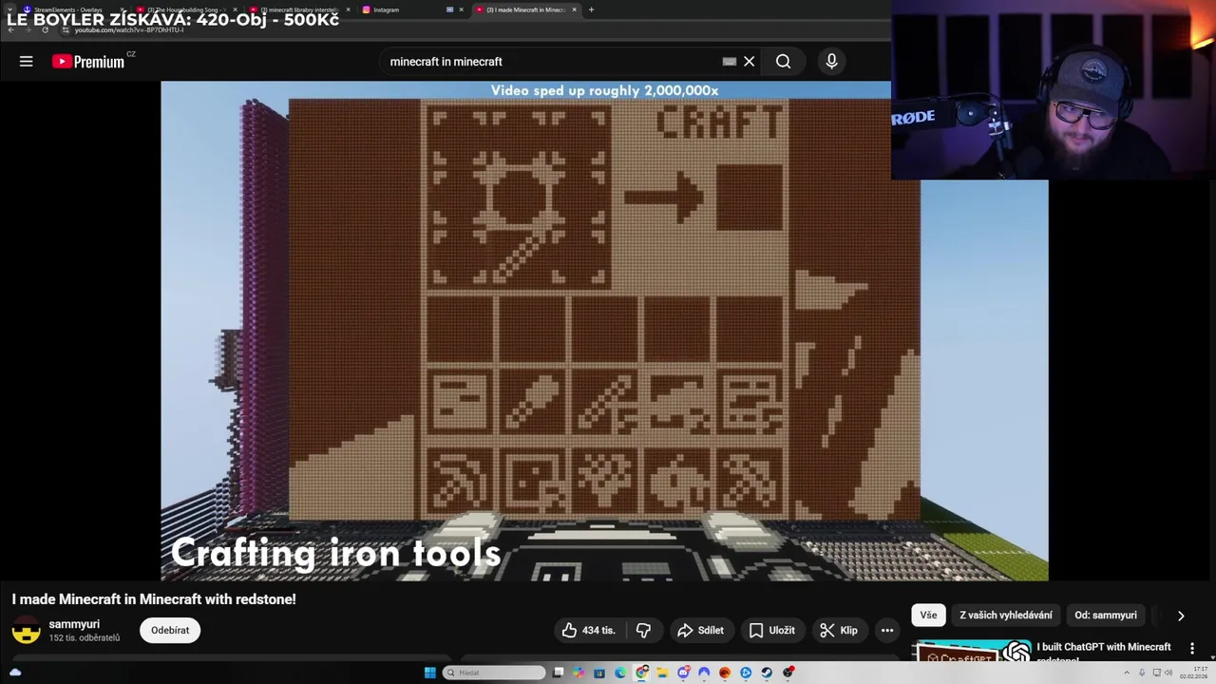Start voice search with the microphone
This screenshot has height=684, width=1216.
831,61
